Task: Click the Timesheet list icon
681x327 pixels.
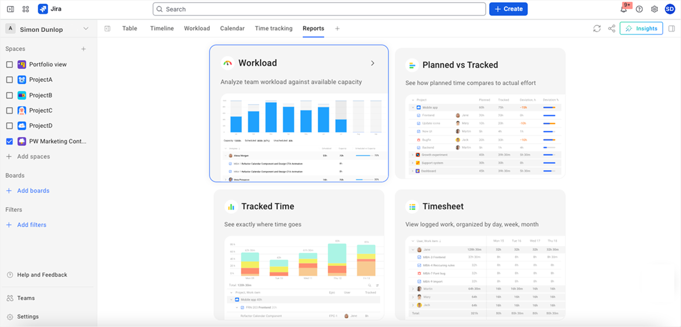Action: click(412, 206)
